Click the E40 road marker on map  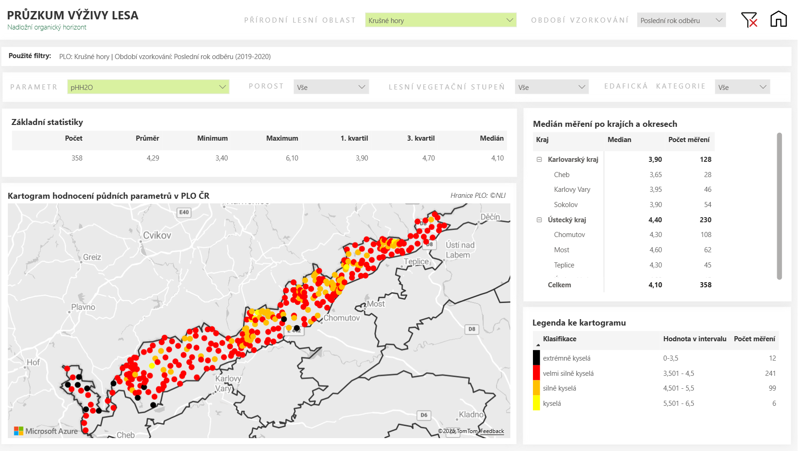pyautogui.click(x=184, y=212)
